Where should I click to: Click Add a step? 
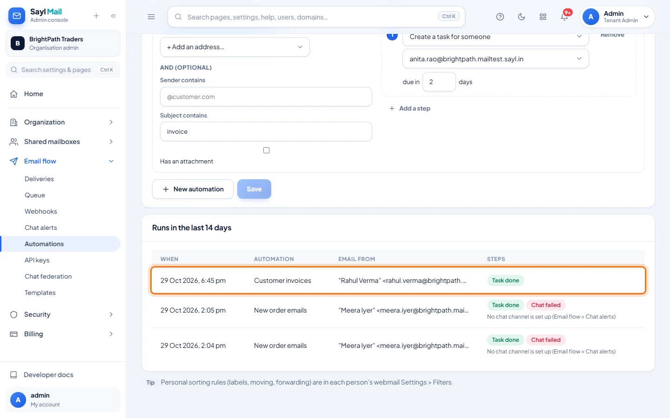(x=410, y=108)
